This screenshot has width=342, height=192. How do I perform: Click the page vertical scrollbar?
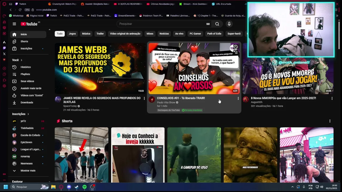coord(339,36)
